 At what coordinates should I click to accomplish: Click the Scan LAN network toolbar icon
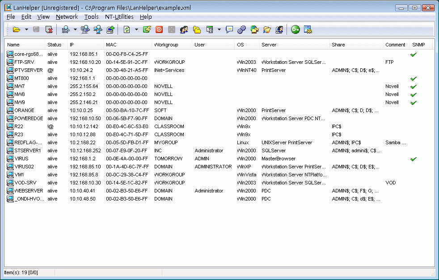click(x=66, y=30)
